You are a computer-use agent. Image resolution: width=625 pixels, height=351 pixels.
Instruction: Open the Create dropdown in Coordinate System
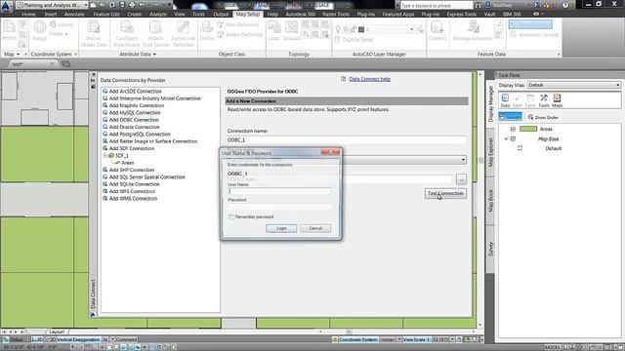[59, 34]
